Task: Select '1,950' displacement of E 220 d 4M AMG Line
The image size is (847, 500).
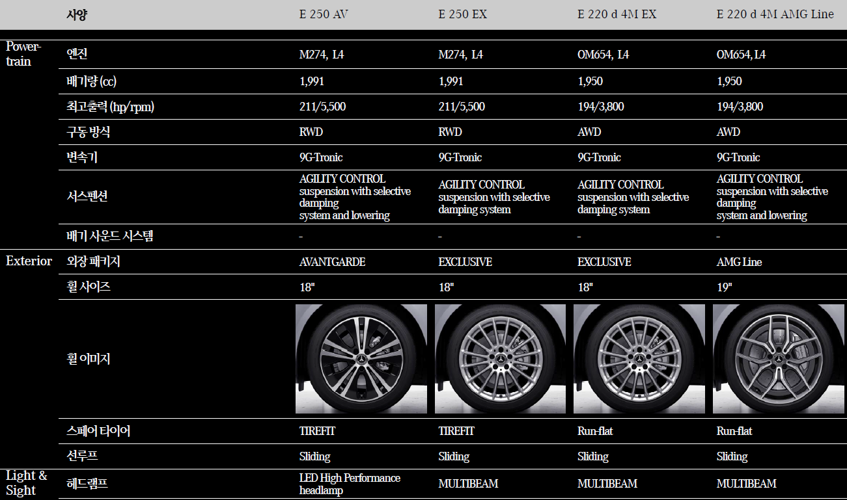Action: 729,81
